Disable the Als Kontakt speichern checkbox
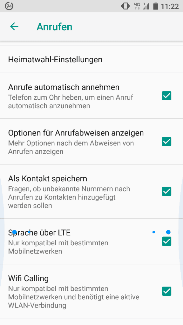The width and height of the screenshot is (183, 325). (166, 191)
